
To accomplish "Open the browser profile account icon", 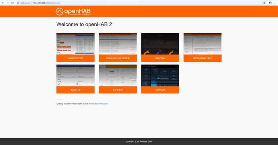I will pyautogui.click(x=270, y=3).
